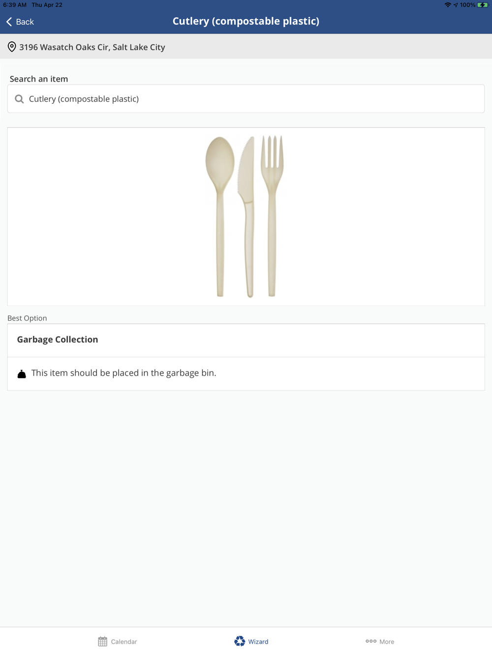Tap the Wi-Fi status icon
Screen dimensions: 492x656
point(448,5)
